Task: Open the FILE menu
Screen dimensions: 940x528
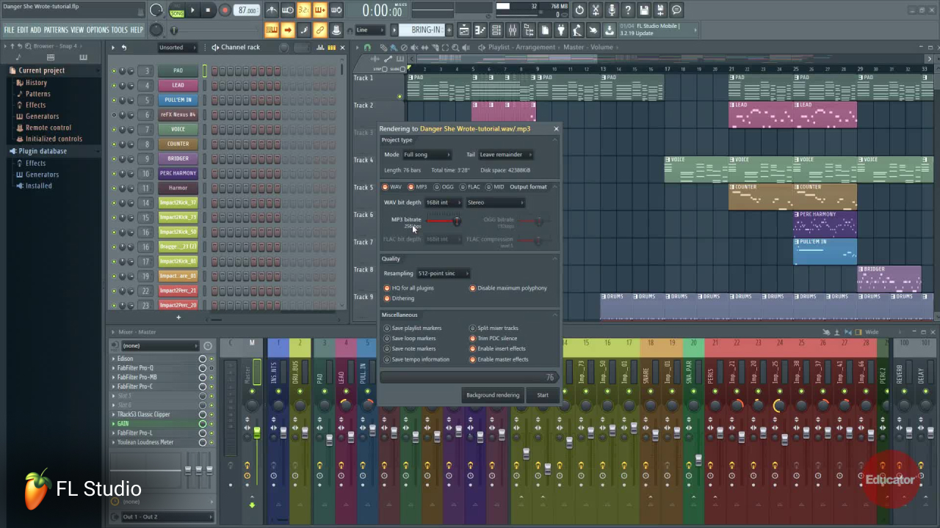Action: pos(9,30)
